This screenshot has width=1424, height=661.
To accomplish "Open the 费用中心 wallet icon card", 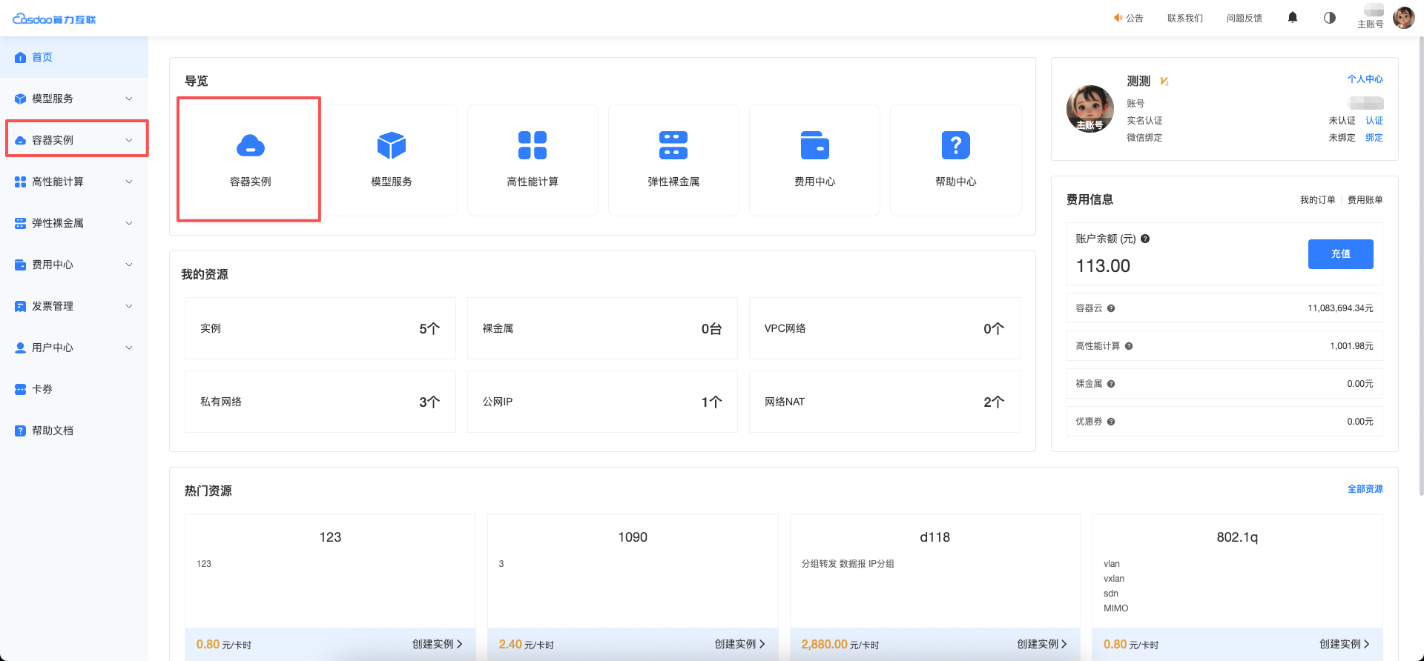I will point(814,160).
